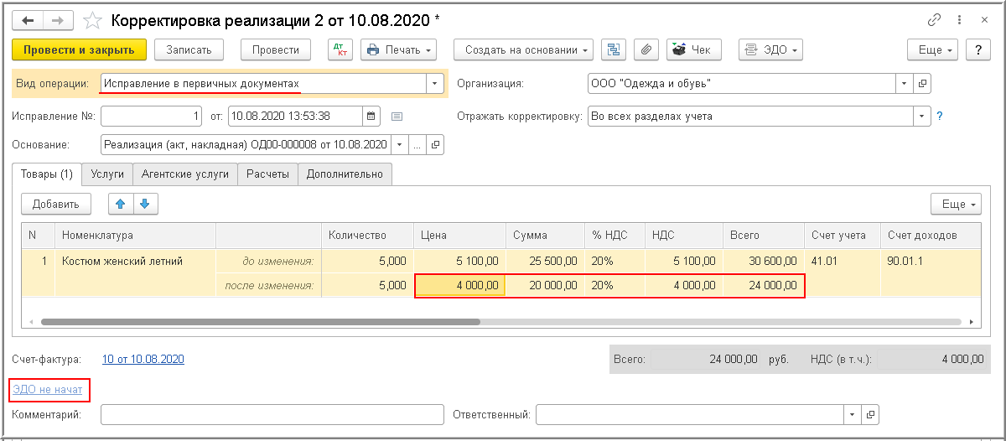Open invoice link 10 от 10.08.2020
Image resolution: width=1006 pixels, height=441 pixels.
(x=143, y=359)
